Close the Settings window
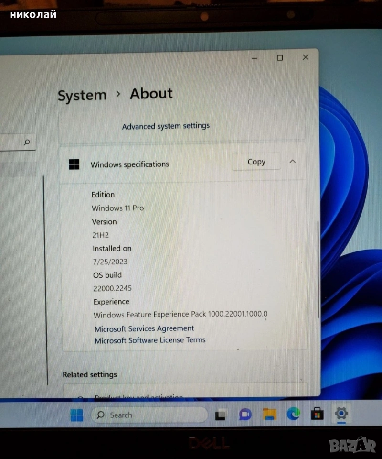The image size is (382, 459). tap(305, 57)
